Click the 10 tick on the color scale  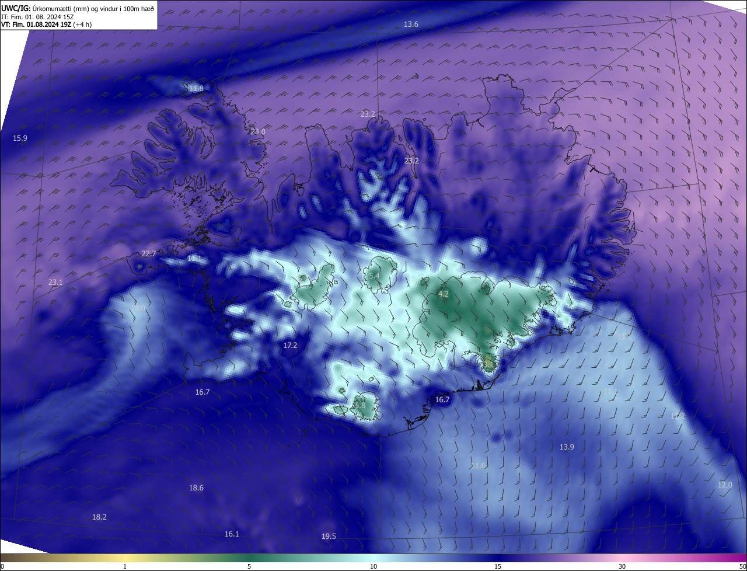[x=373, y=566]
